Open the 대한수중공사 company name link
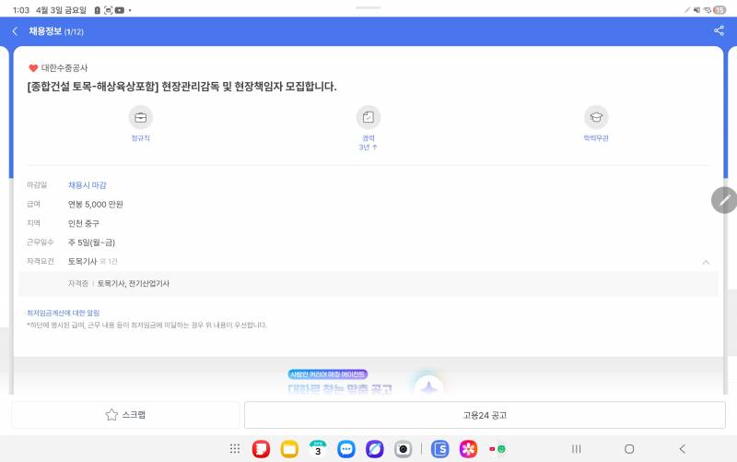Screen dimensions: 737x462 tap(64, 68)
